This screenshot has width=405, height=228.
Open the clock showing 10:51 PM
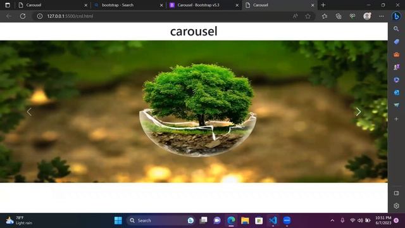[383, 220]
